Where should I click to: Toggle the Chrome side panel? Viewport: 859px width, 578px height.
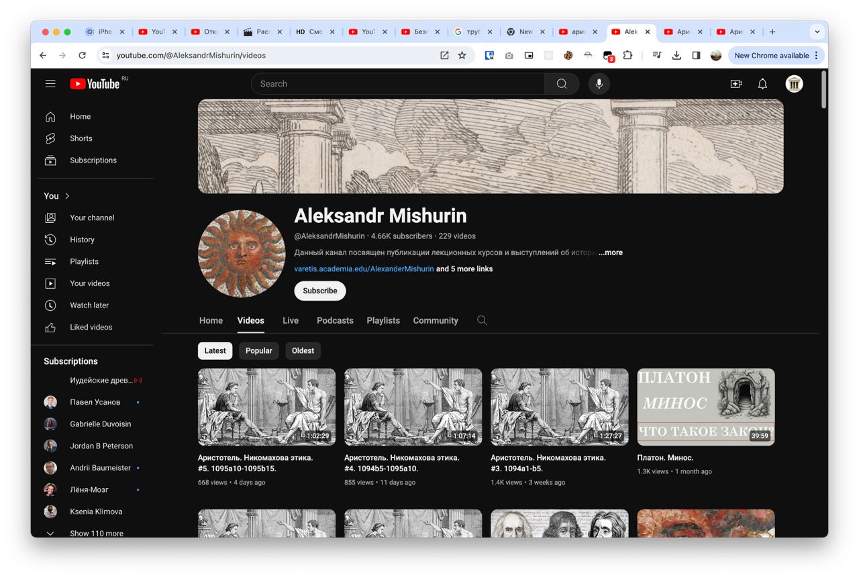[696, 56]
